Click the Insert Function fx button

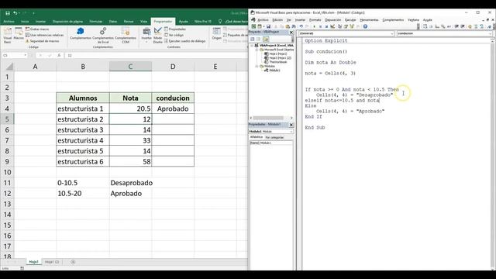click(x=59, y=55)
